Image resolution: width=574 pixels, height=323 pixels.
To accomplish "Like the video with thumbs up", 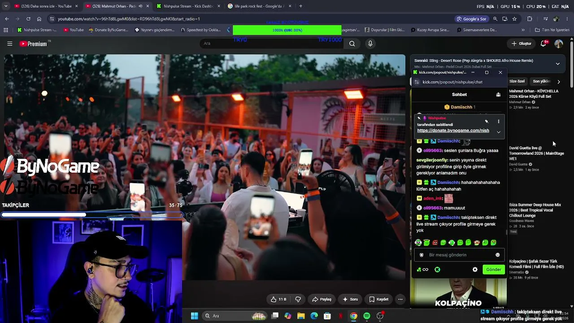I will click(x=278, y=299).
